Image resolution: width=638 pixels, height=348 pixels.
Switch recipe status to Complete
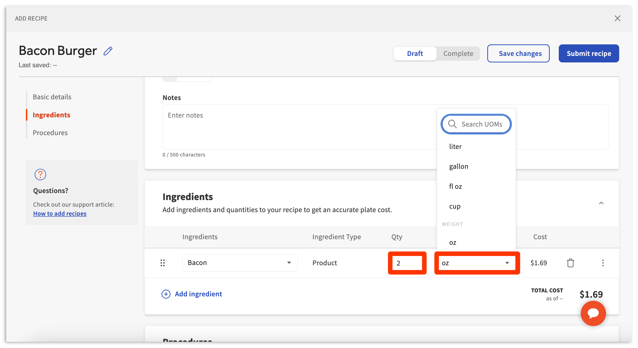point(458,53)
